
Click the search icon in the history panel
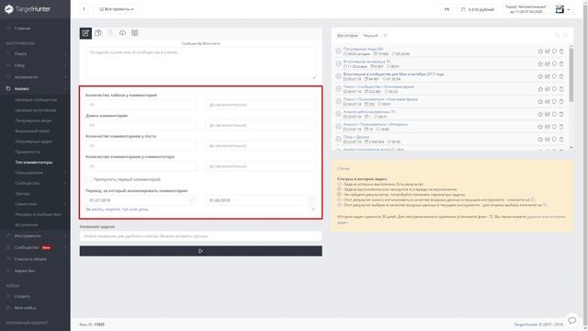pyautogui.click(x=558, y=35)
